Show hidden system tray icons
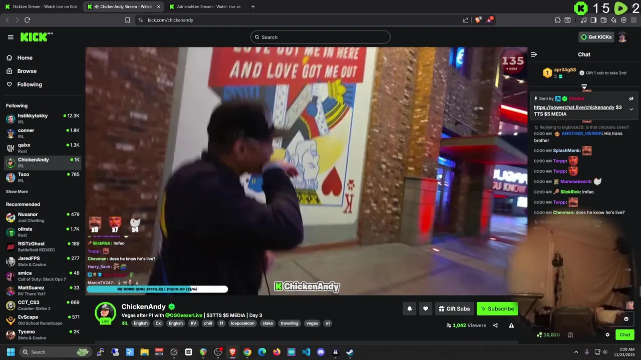This screenshot has width=641, height=360. (576, 352)
